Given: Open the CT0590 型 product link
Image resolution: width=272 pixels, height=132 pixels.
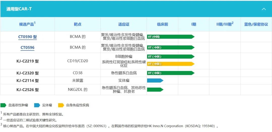Looking at the screenshot, I should pos(27,37).
